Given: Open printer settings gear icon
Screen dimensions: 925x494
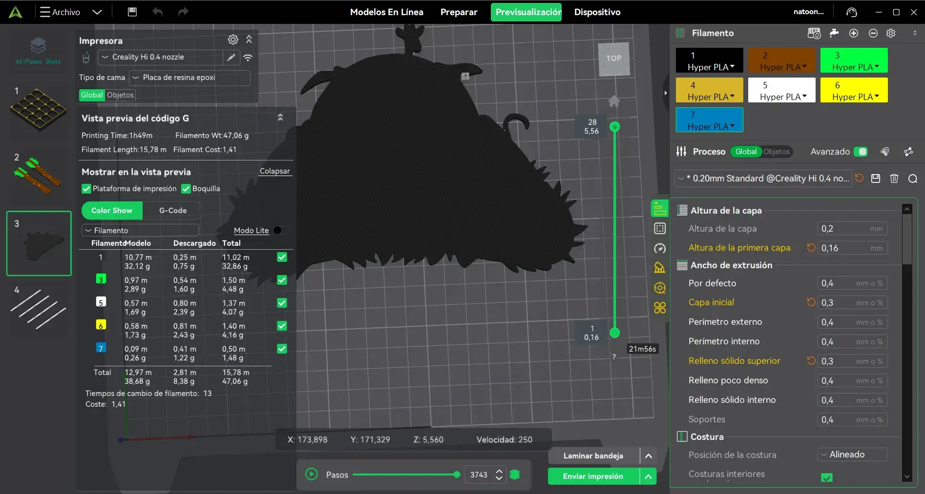Looking at the screenshot, I should tap(233, 40).
